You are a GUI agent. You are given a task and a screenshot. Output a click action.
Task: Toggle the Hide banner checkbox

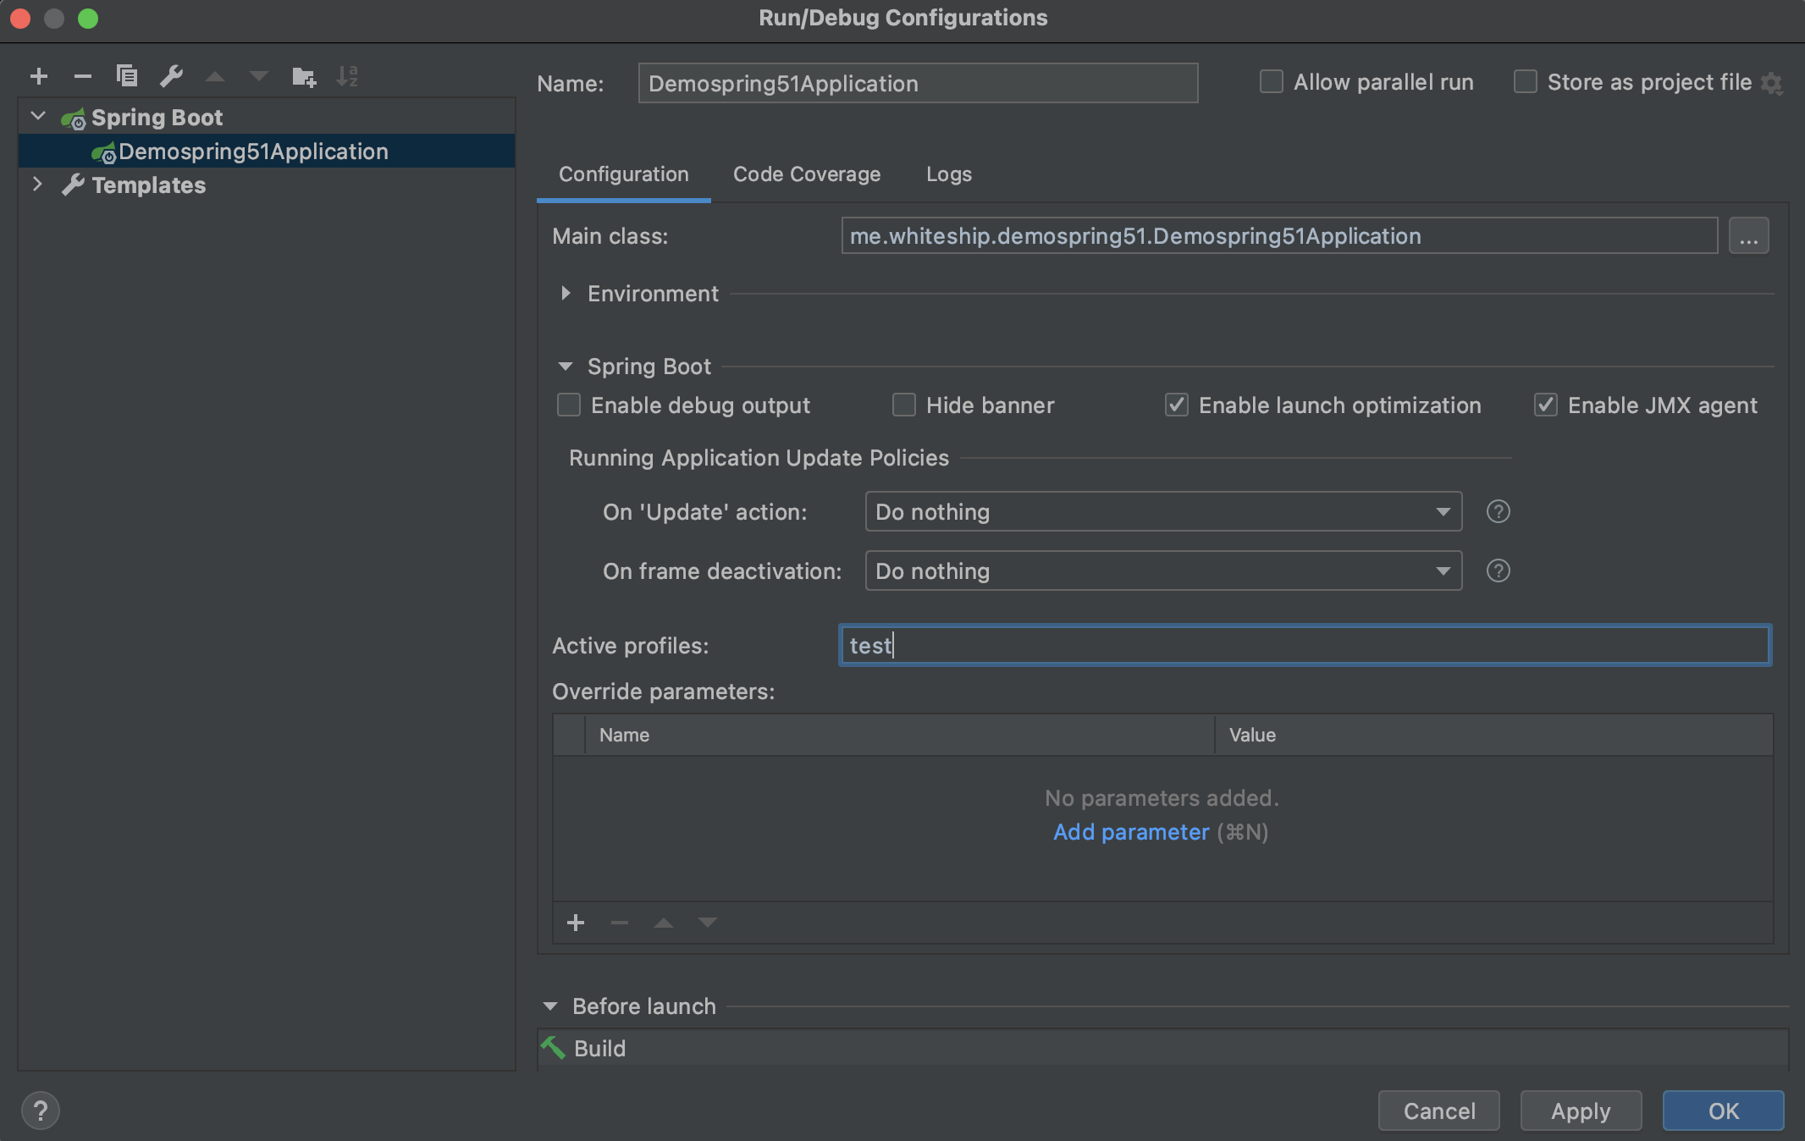[904, 405]
